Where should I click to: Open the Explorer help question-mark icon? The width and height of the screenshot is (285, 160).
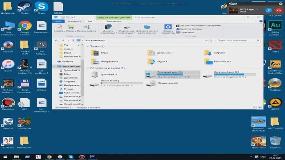tap(261, 21)
